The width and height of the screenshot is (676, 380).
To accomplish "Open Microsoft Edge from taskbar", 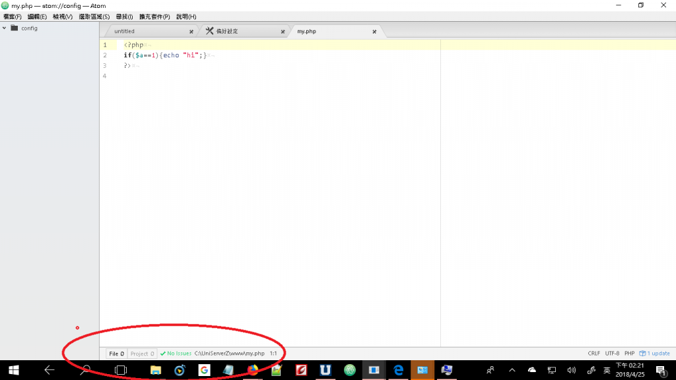I will tap(398, 370).
